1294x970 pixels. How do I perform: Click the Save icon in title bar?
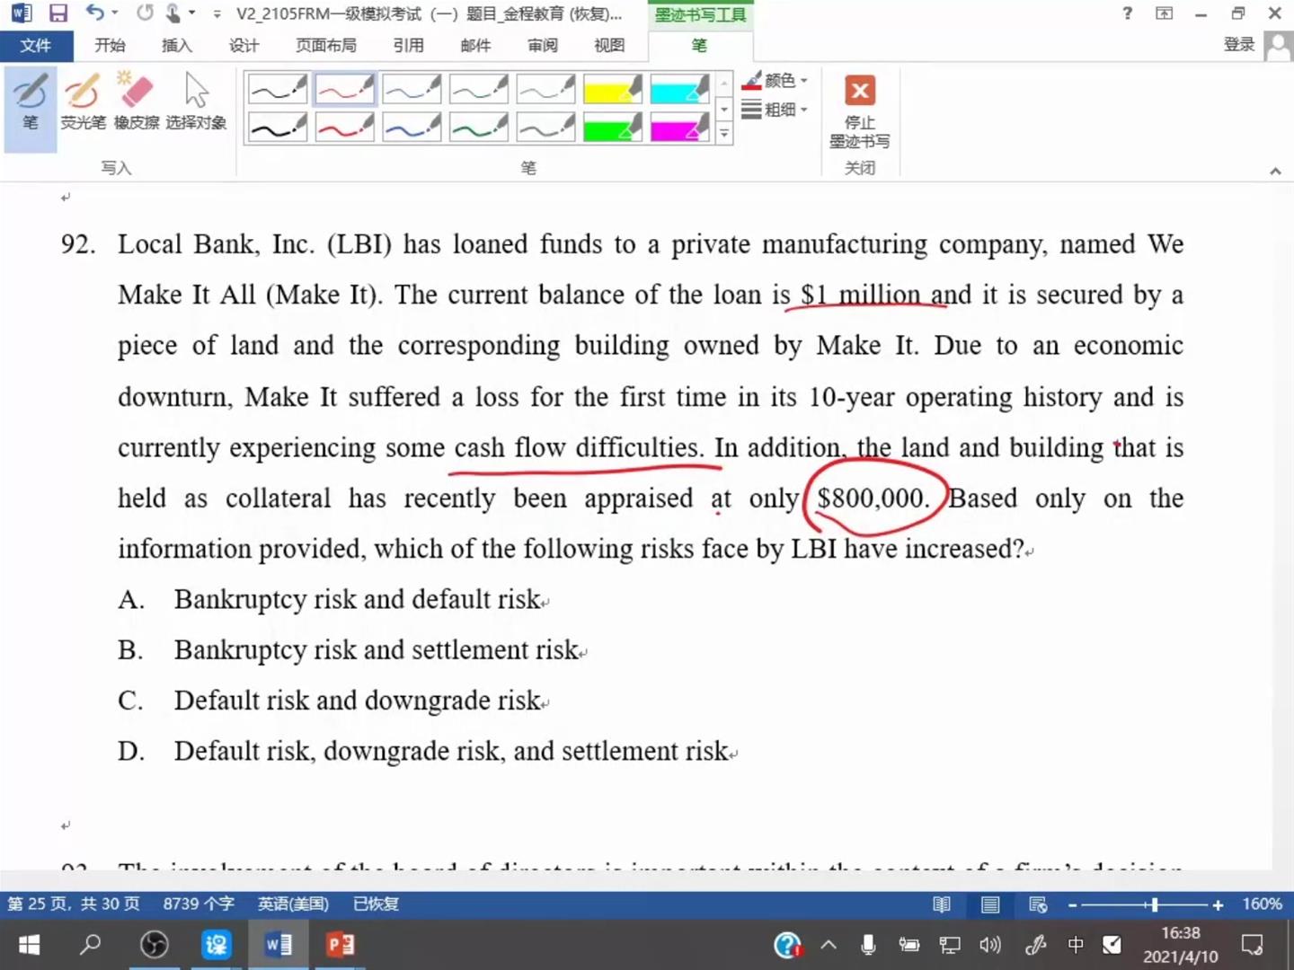[x=58, y=13]
